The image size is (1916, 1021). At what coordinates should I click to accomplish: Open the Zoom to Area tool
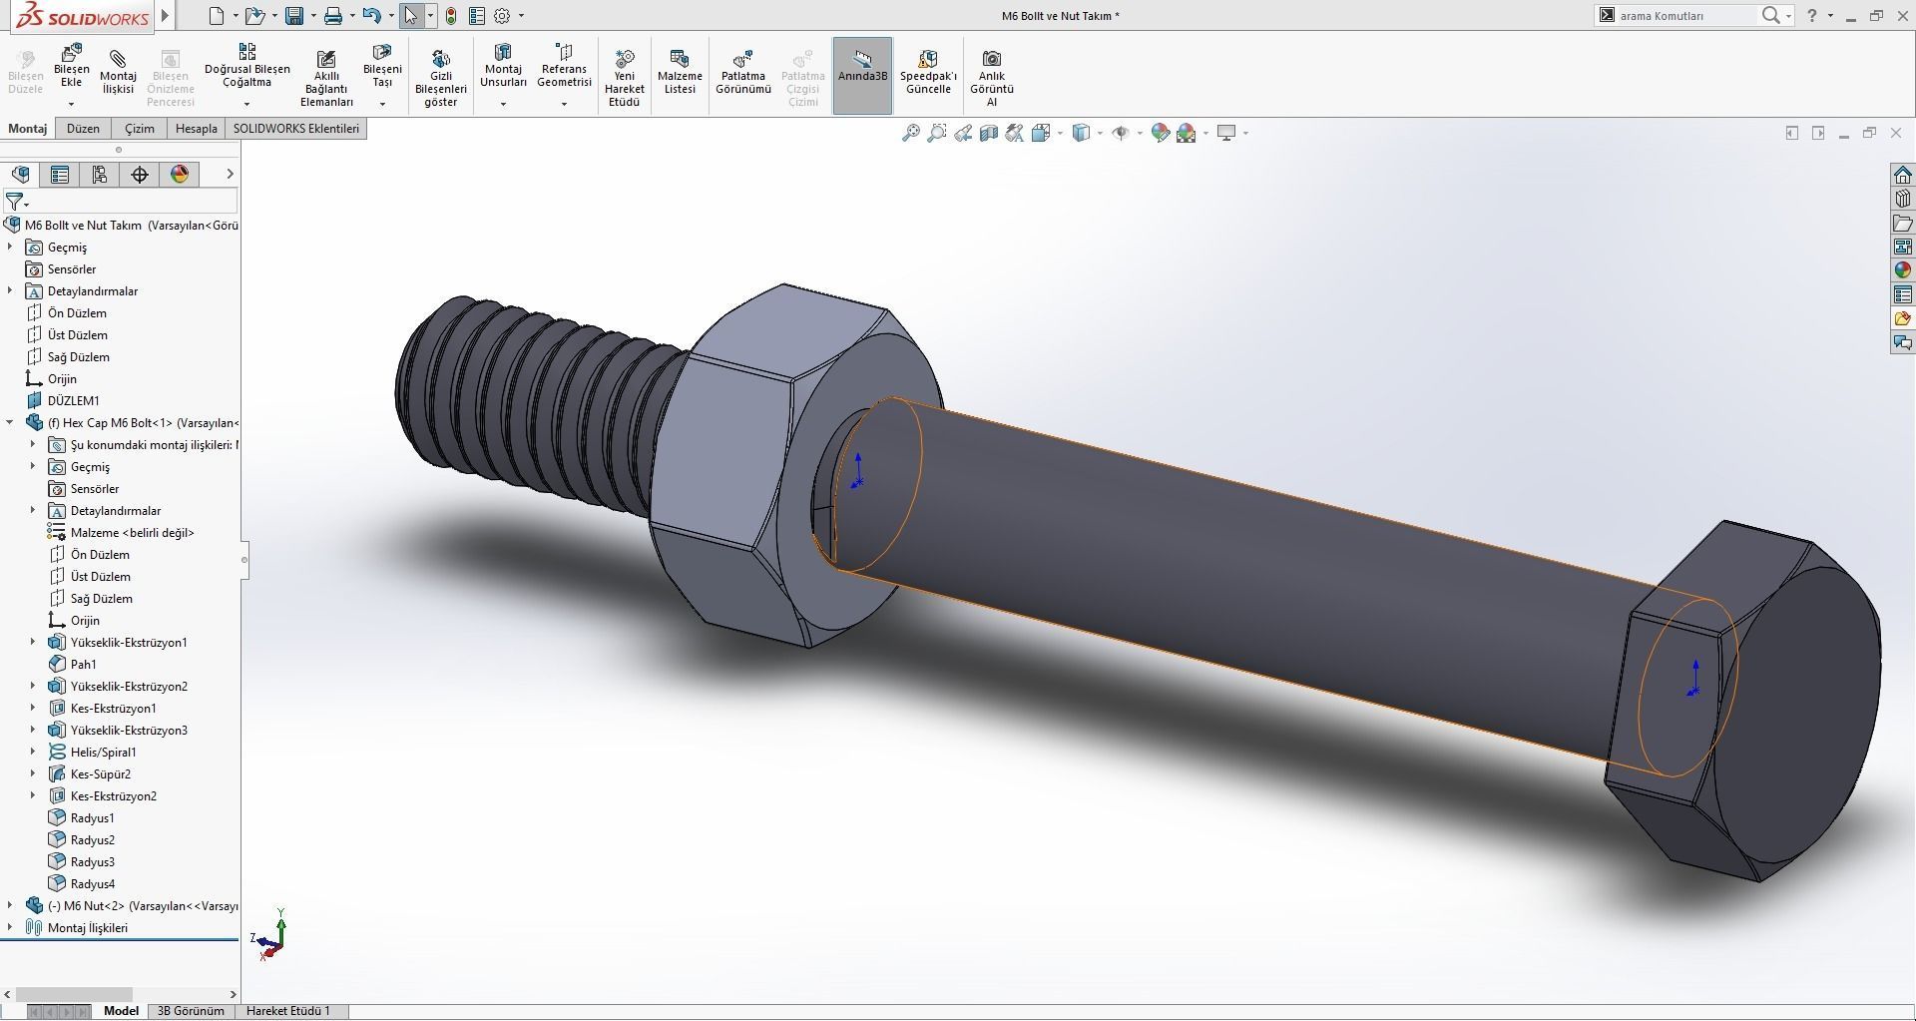pos(935,133)
